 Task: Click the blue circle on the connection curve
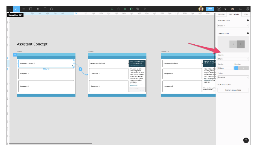click(x=80, y=69)
